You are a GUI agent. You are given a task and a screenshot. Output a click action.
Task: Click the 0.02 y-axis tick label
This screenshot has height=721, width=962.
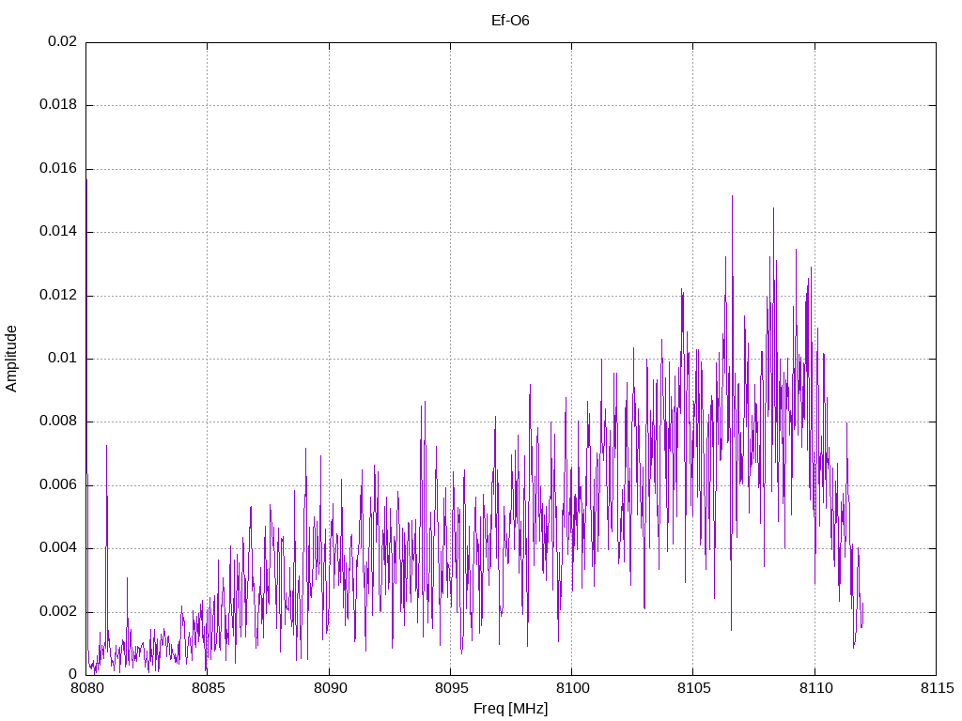63,41
